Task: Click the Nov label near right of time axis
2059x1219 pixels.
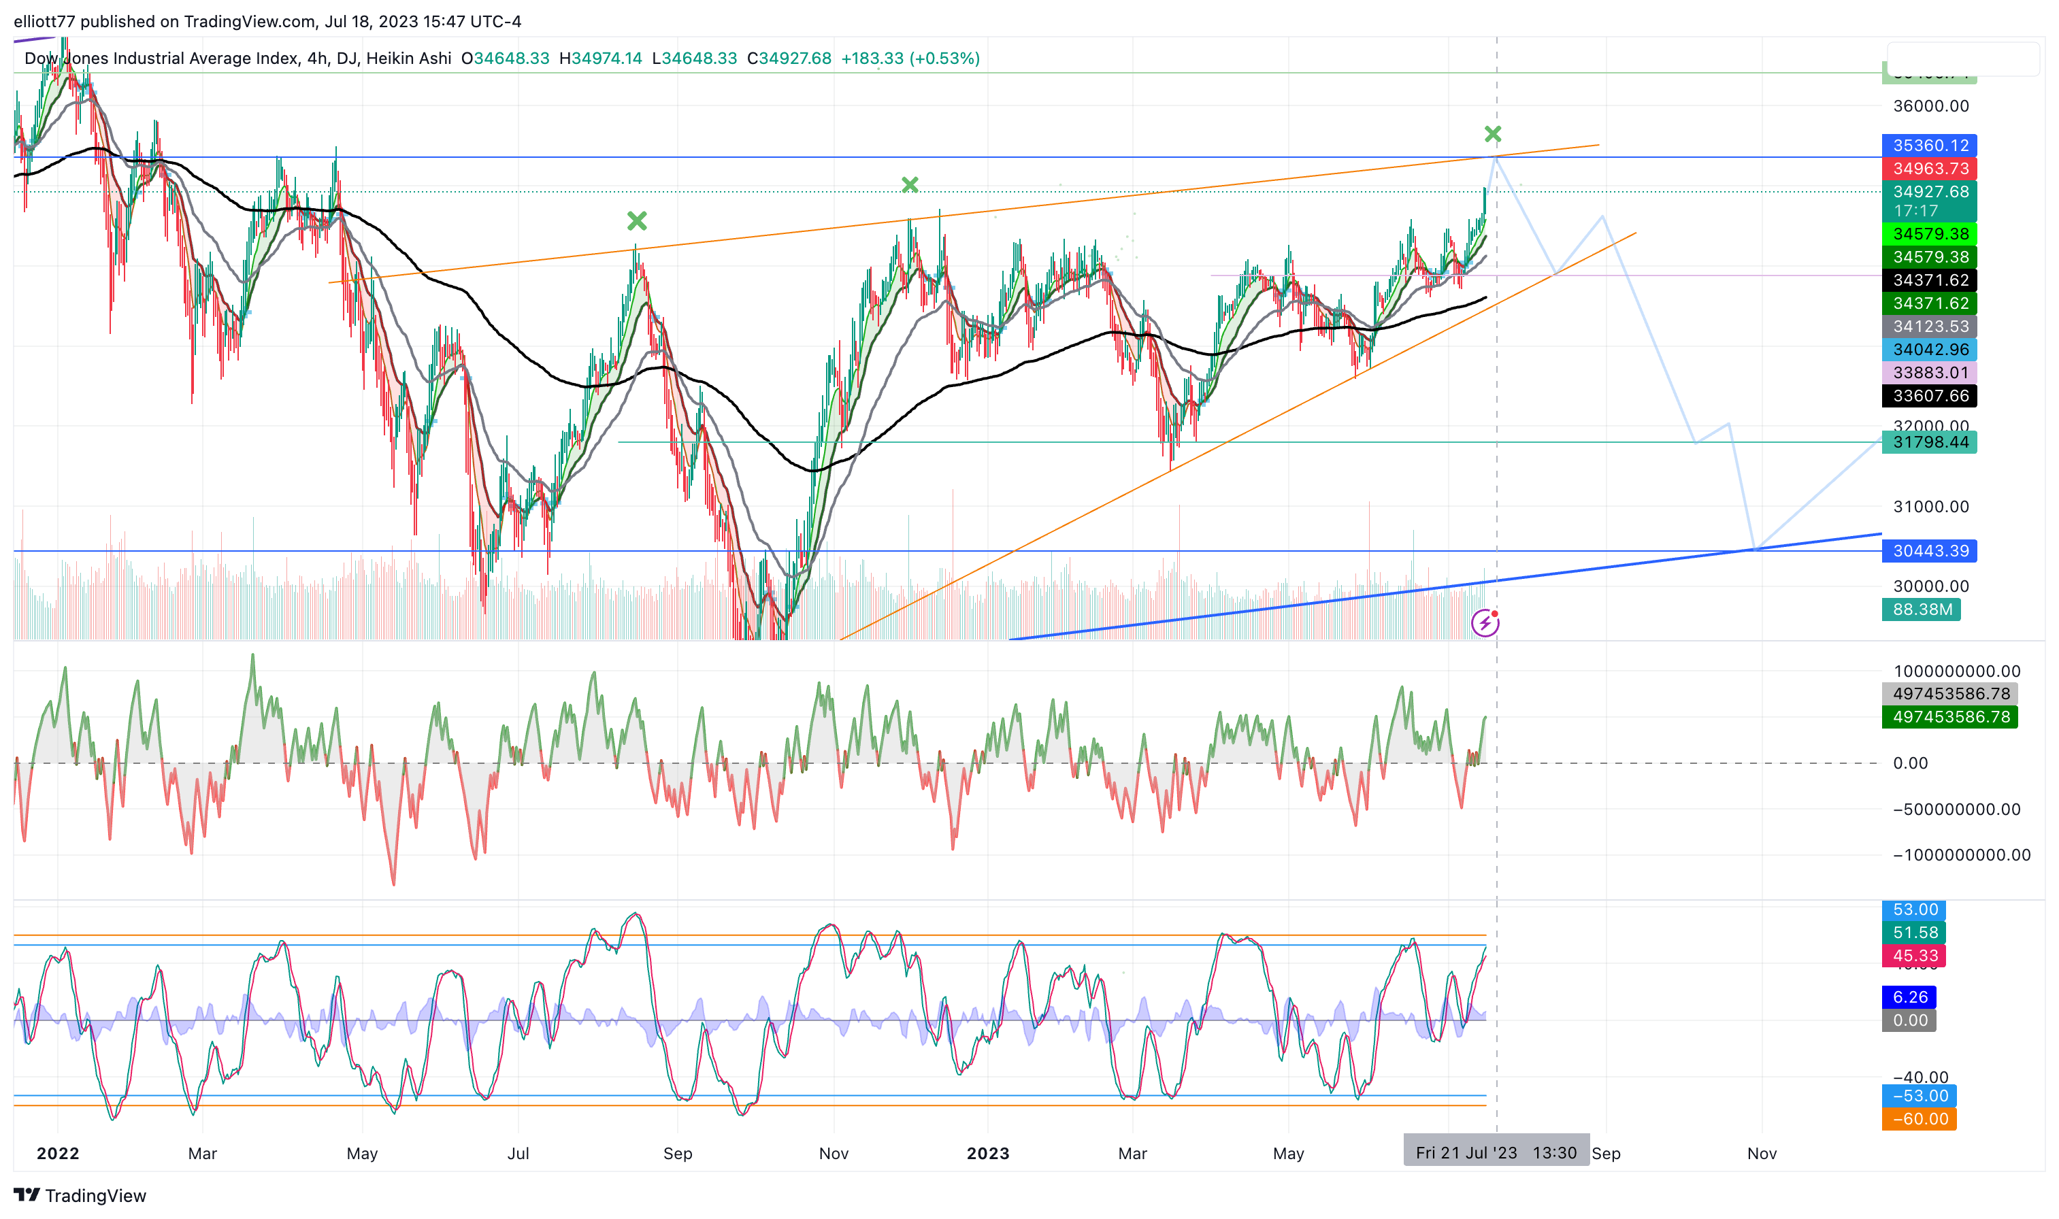Action: 1762,1153
